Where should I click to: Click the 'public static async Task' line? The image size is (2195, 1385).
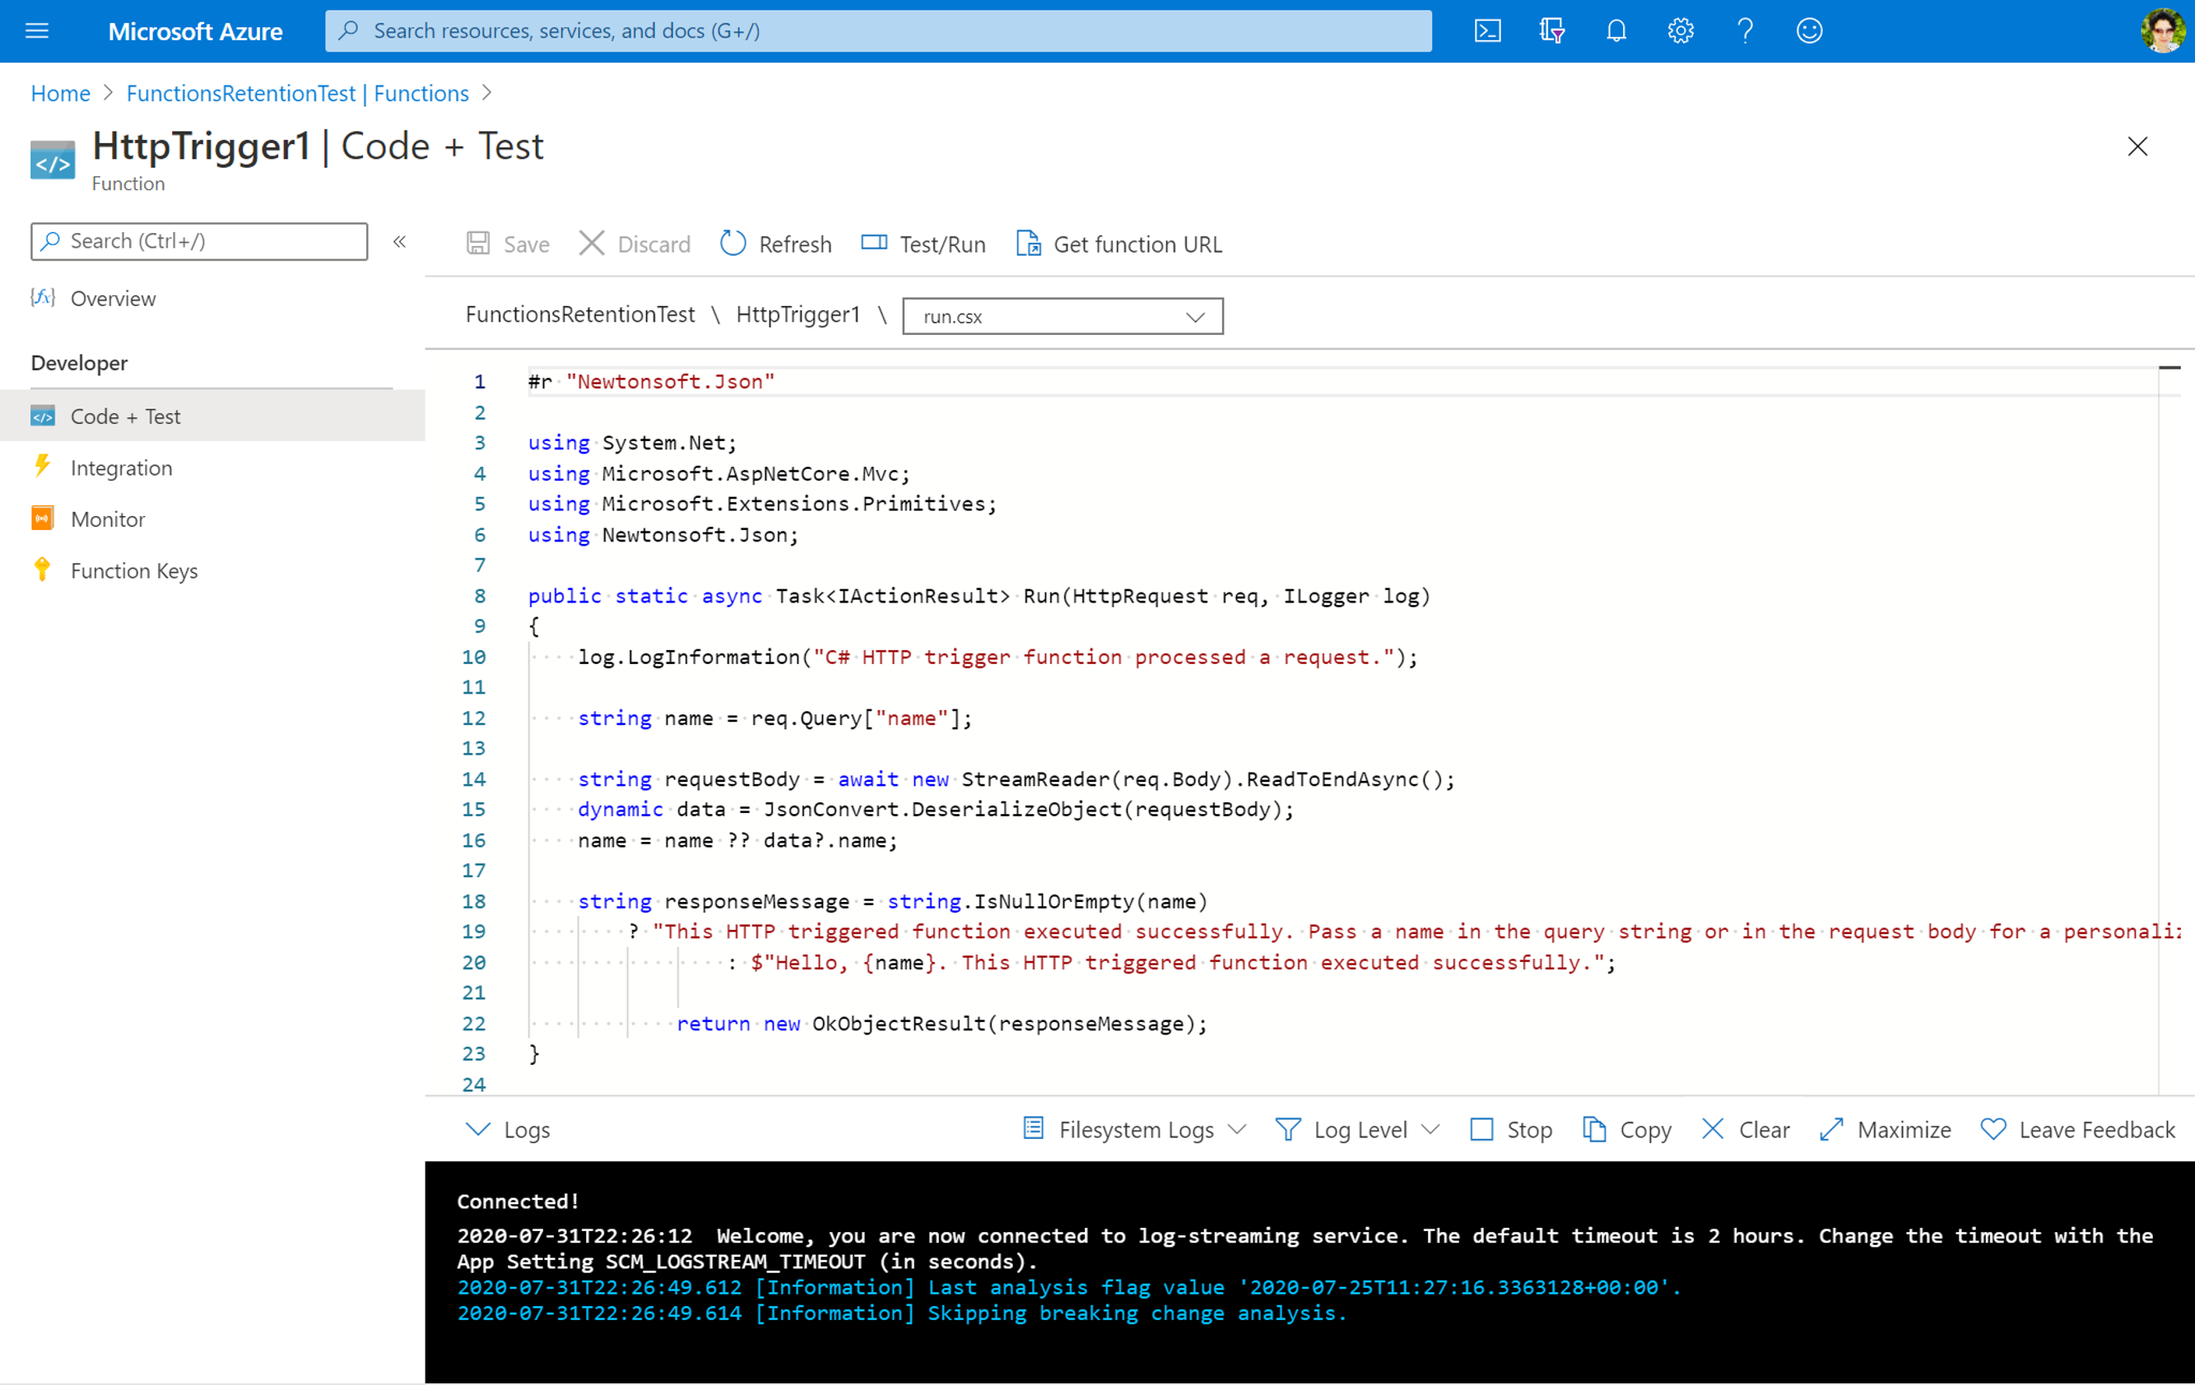tap(979, 596)
